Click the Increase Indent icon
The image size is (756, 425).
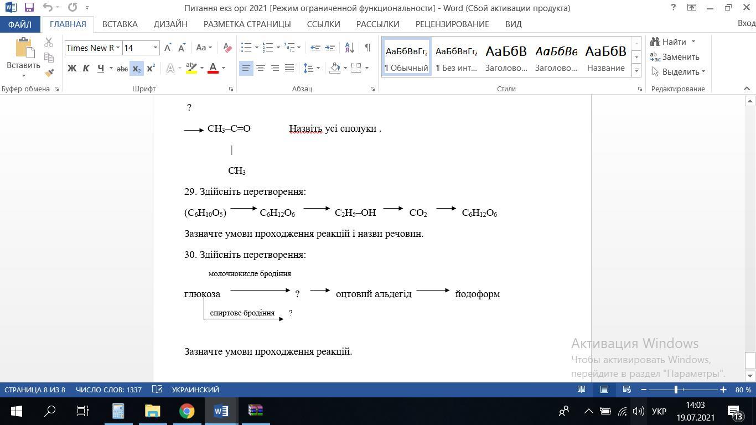click(x=330, y=48)
